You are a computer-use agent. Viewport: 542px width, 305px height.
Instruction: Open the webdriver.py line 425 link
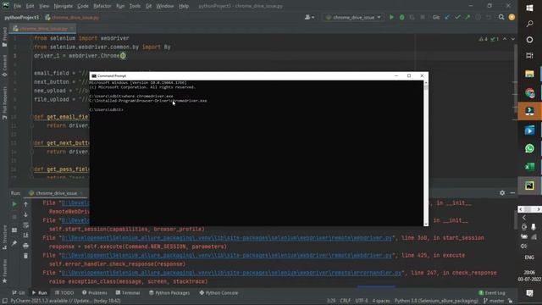tap(227, 255)
